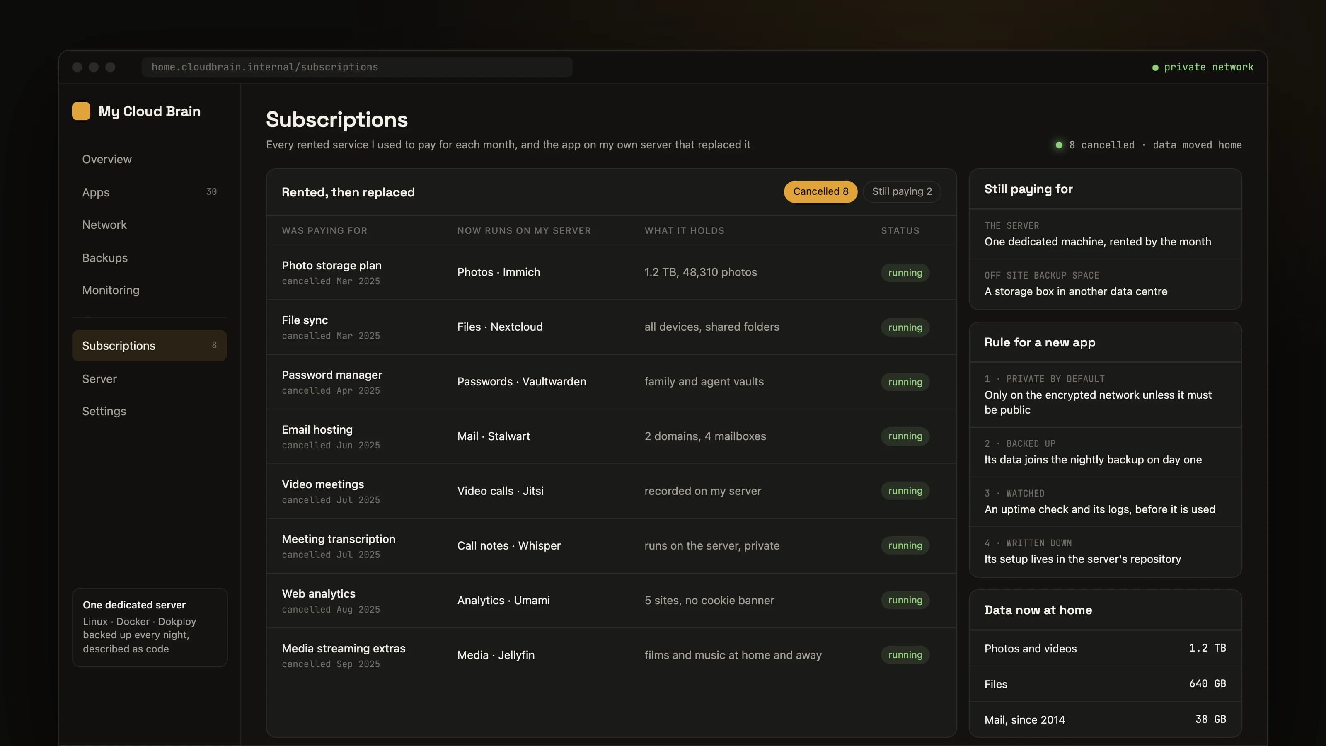Click the green private network status dot
Viewport: 1326px width, 746px height.
(x=1155, y=68)
